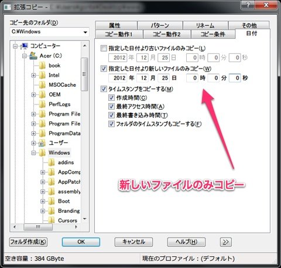Click the Acer (C:) drive icon

pyautogui.click(x=33, y=56)
